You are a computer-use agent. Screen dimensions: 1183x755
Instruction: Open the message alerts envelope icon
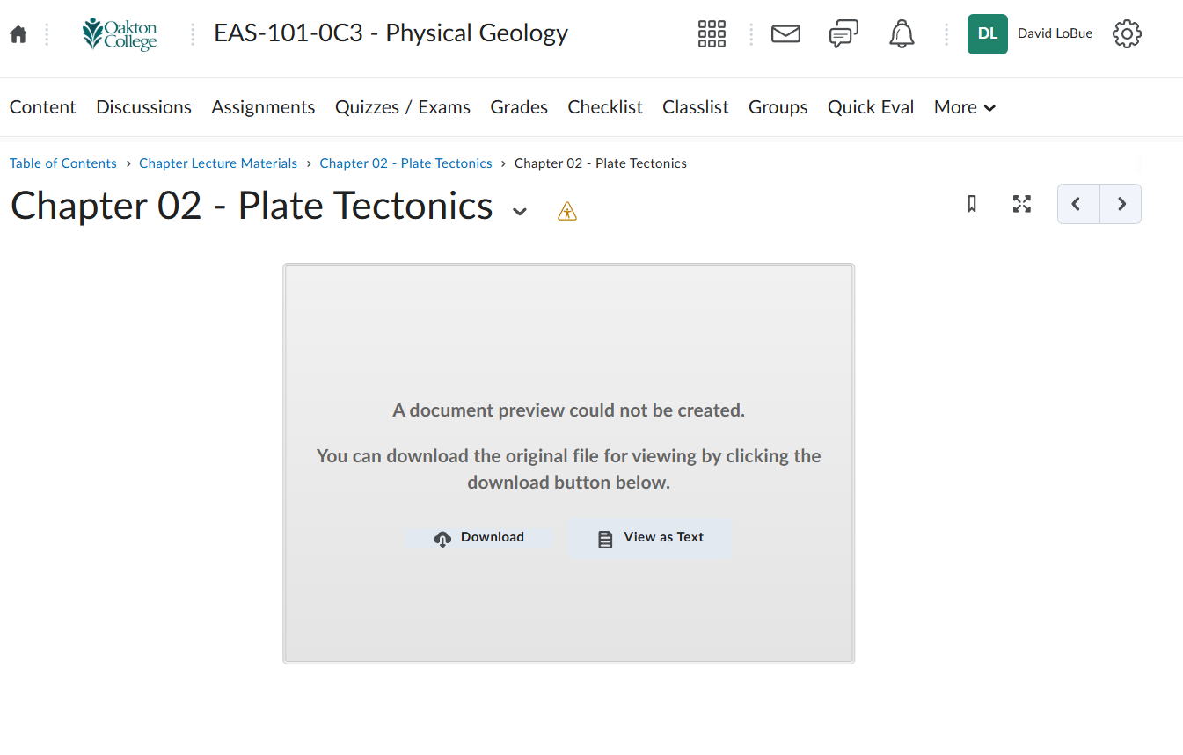pyautogui.click(x=785, y=34)
